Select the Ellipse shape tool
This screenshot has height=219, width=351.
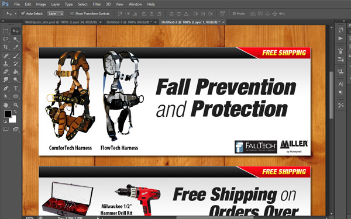(x=16, y=96)
